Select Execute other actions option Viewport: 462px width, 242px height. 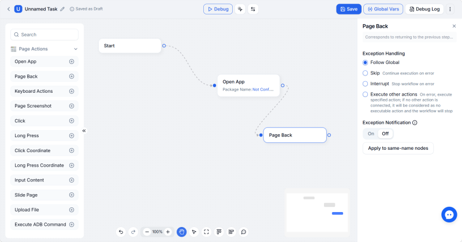(365, 94)
